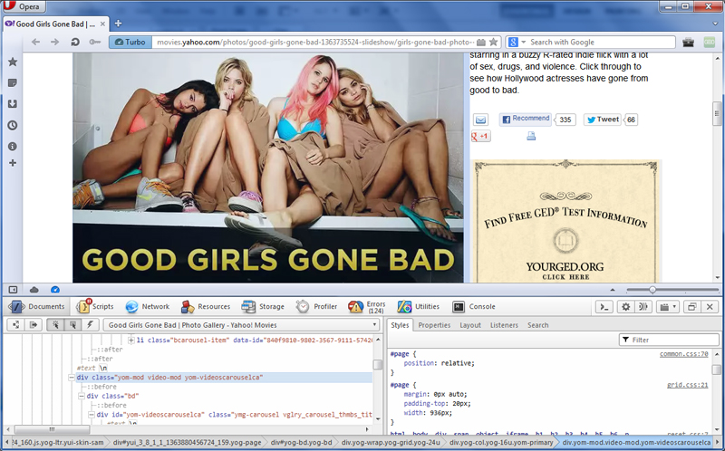Image resolution: width=725 pixels, height=451 pixels.
Task: Click the Facebook Recommend button
Action: coord(526,119)
